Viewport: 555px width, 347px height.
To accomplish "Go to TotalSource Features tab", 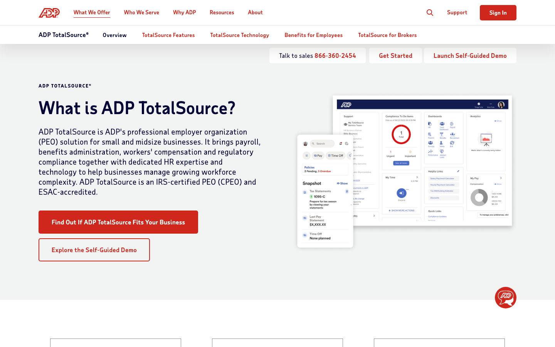I will (168, 35).
